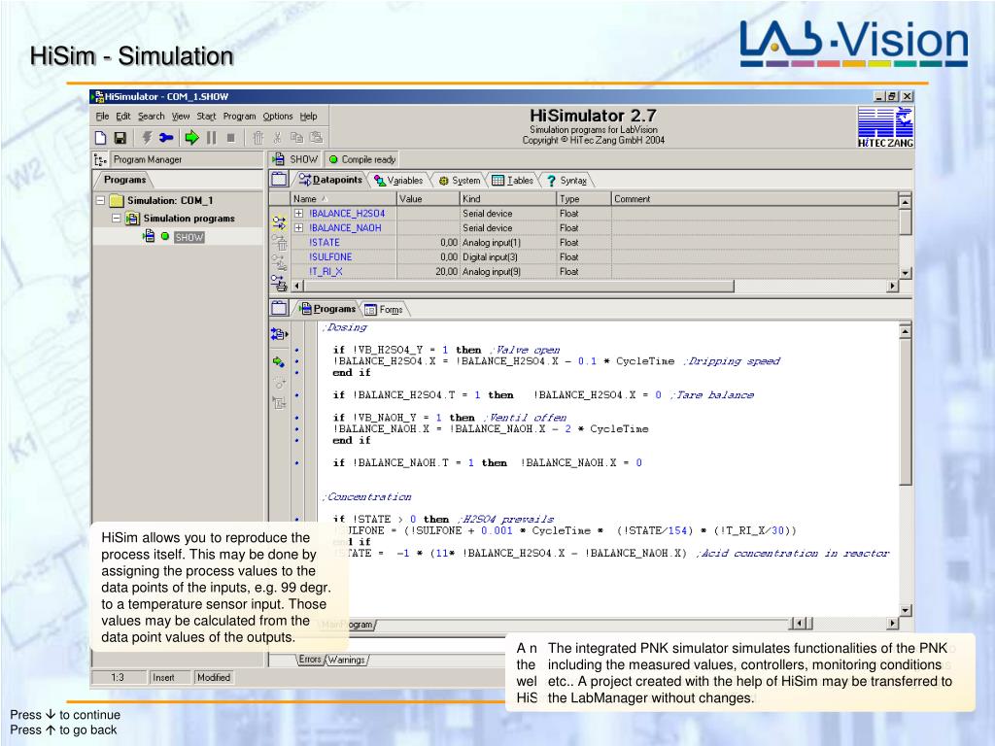Sort by the Name column header
Screen dimensions: 995x746
coord(343,198)
